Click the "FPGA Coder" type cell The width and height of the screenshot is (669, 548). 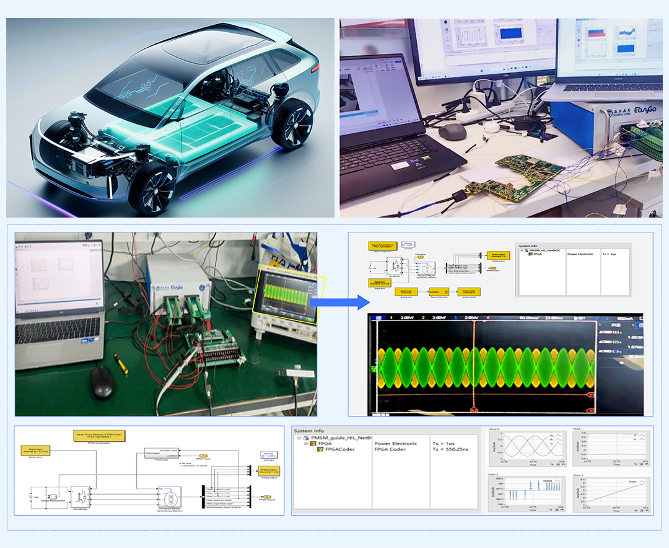click(390, 449)
